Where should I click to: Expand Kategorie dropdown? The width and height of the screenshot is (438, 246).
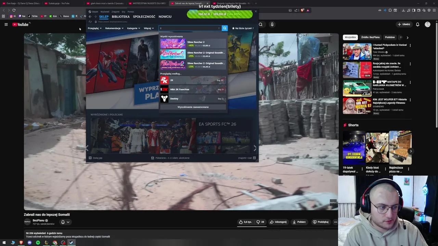(133, 28)
